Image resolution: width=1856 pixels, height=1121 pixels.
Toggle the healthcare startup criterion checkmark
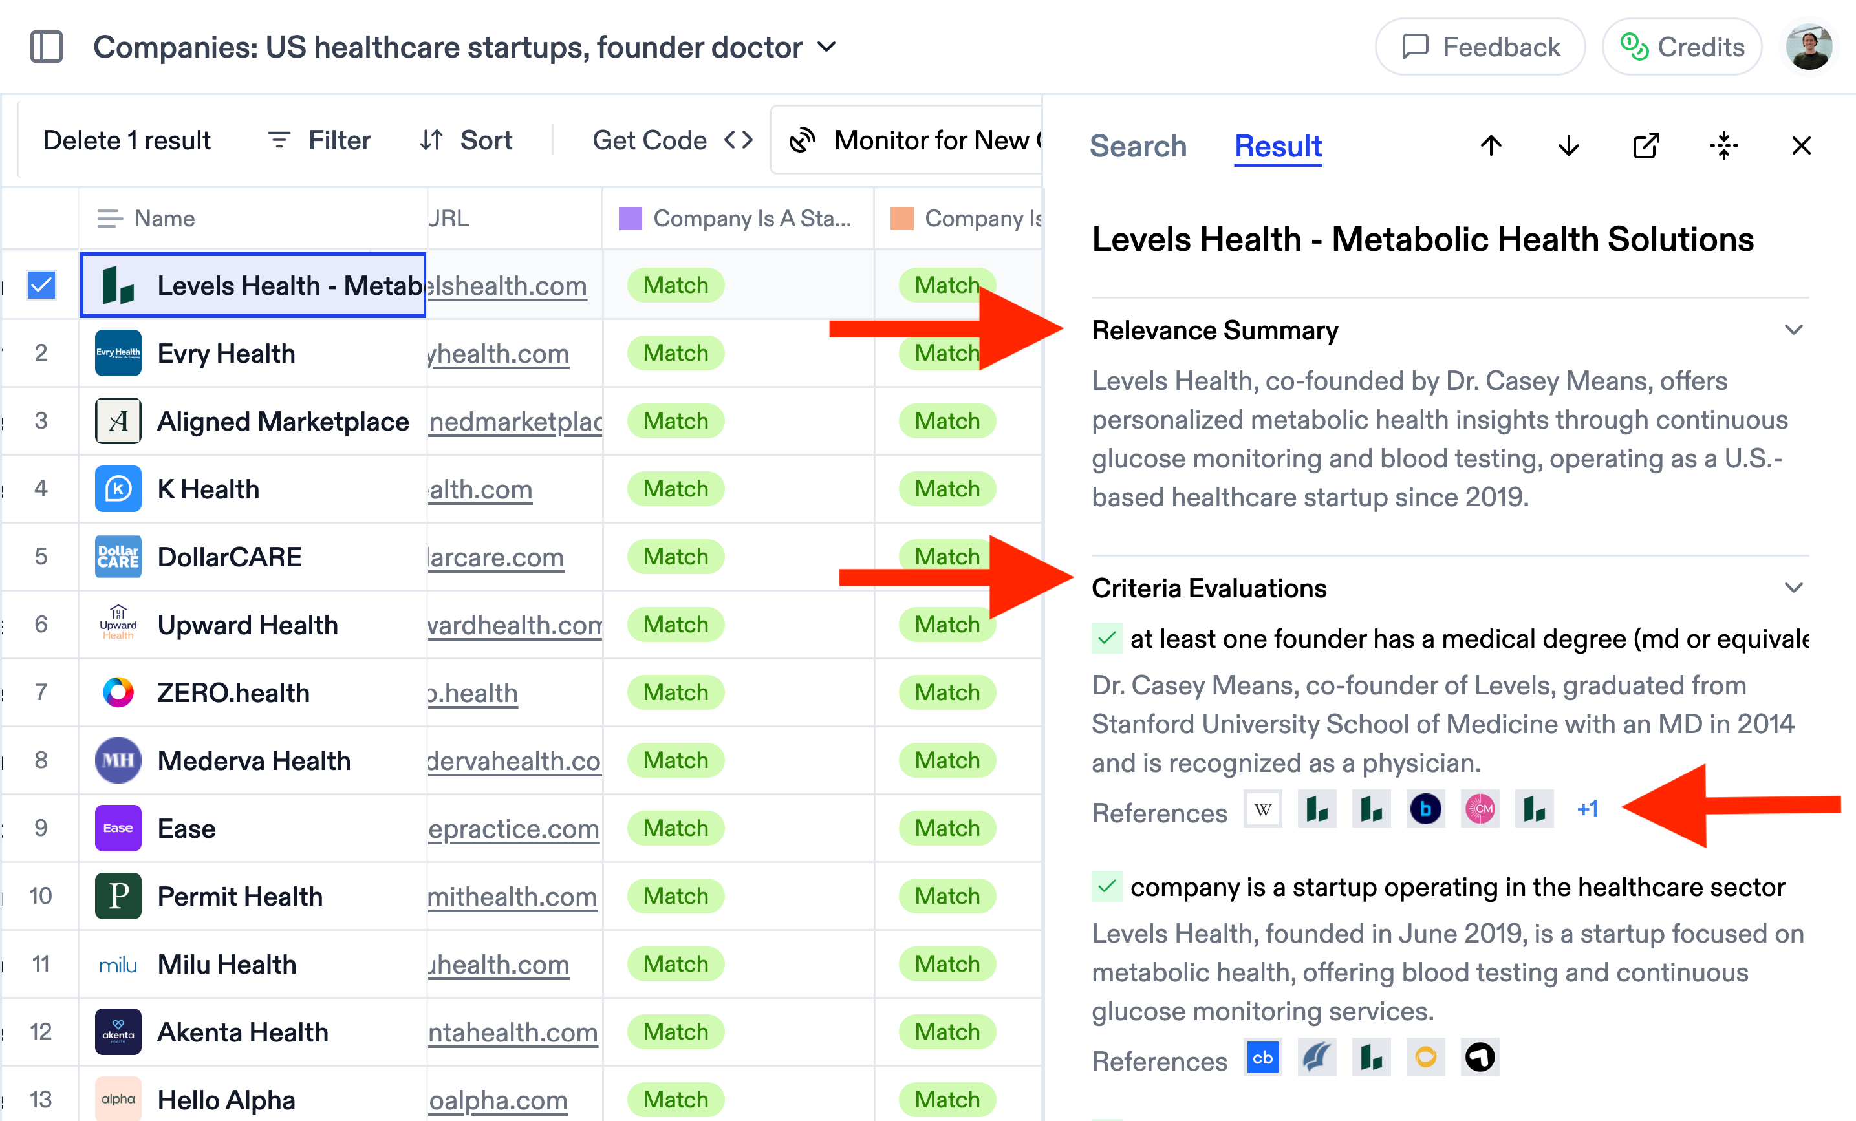tap(1106, 887)
